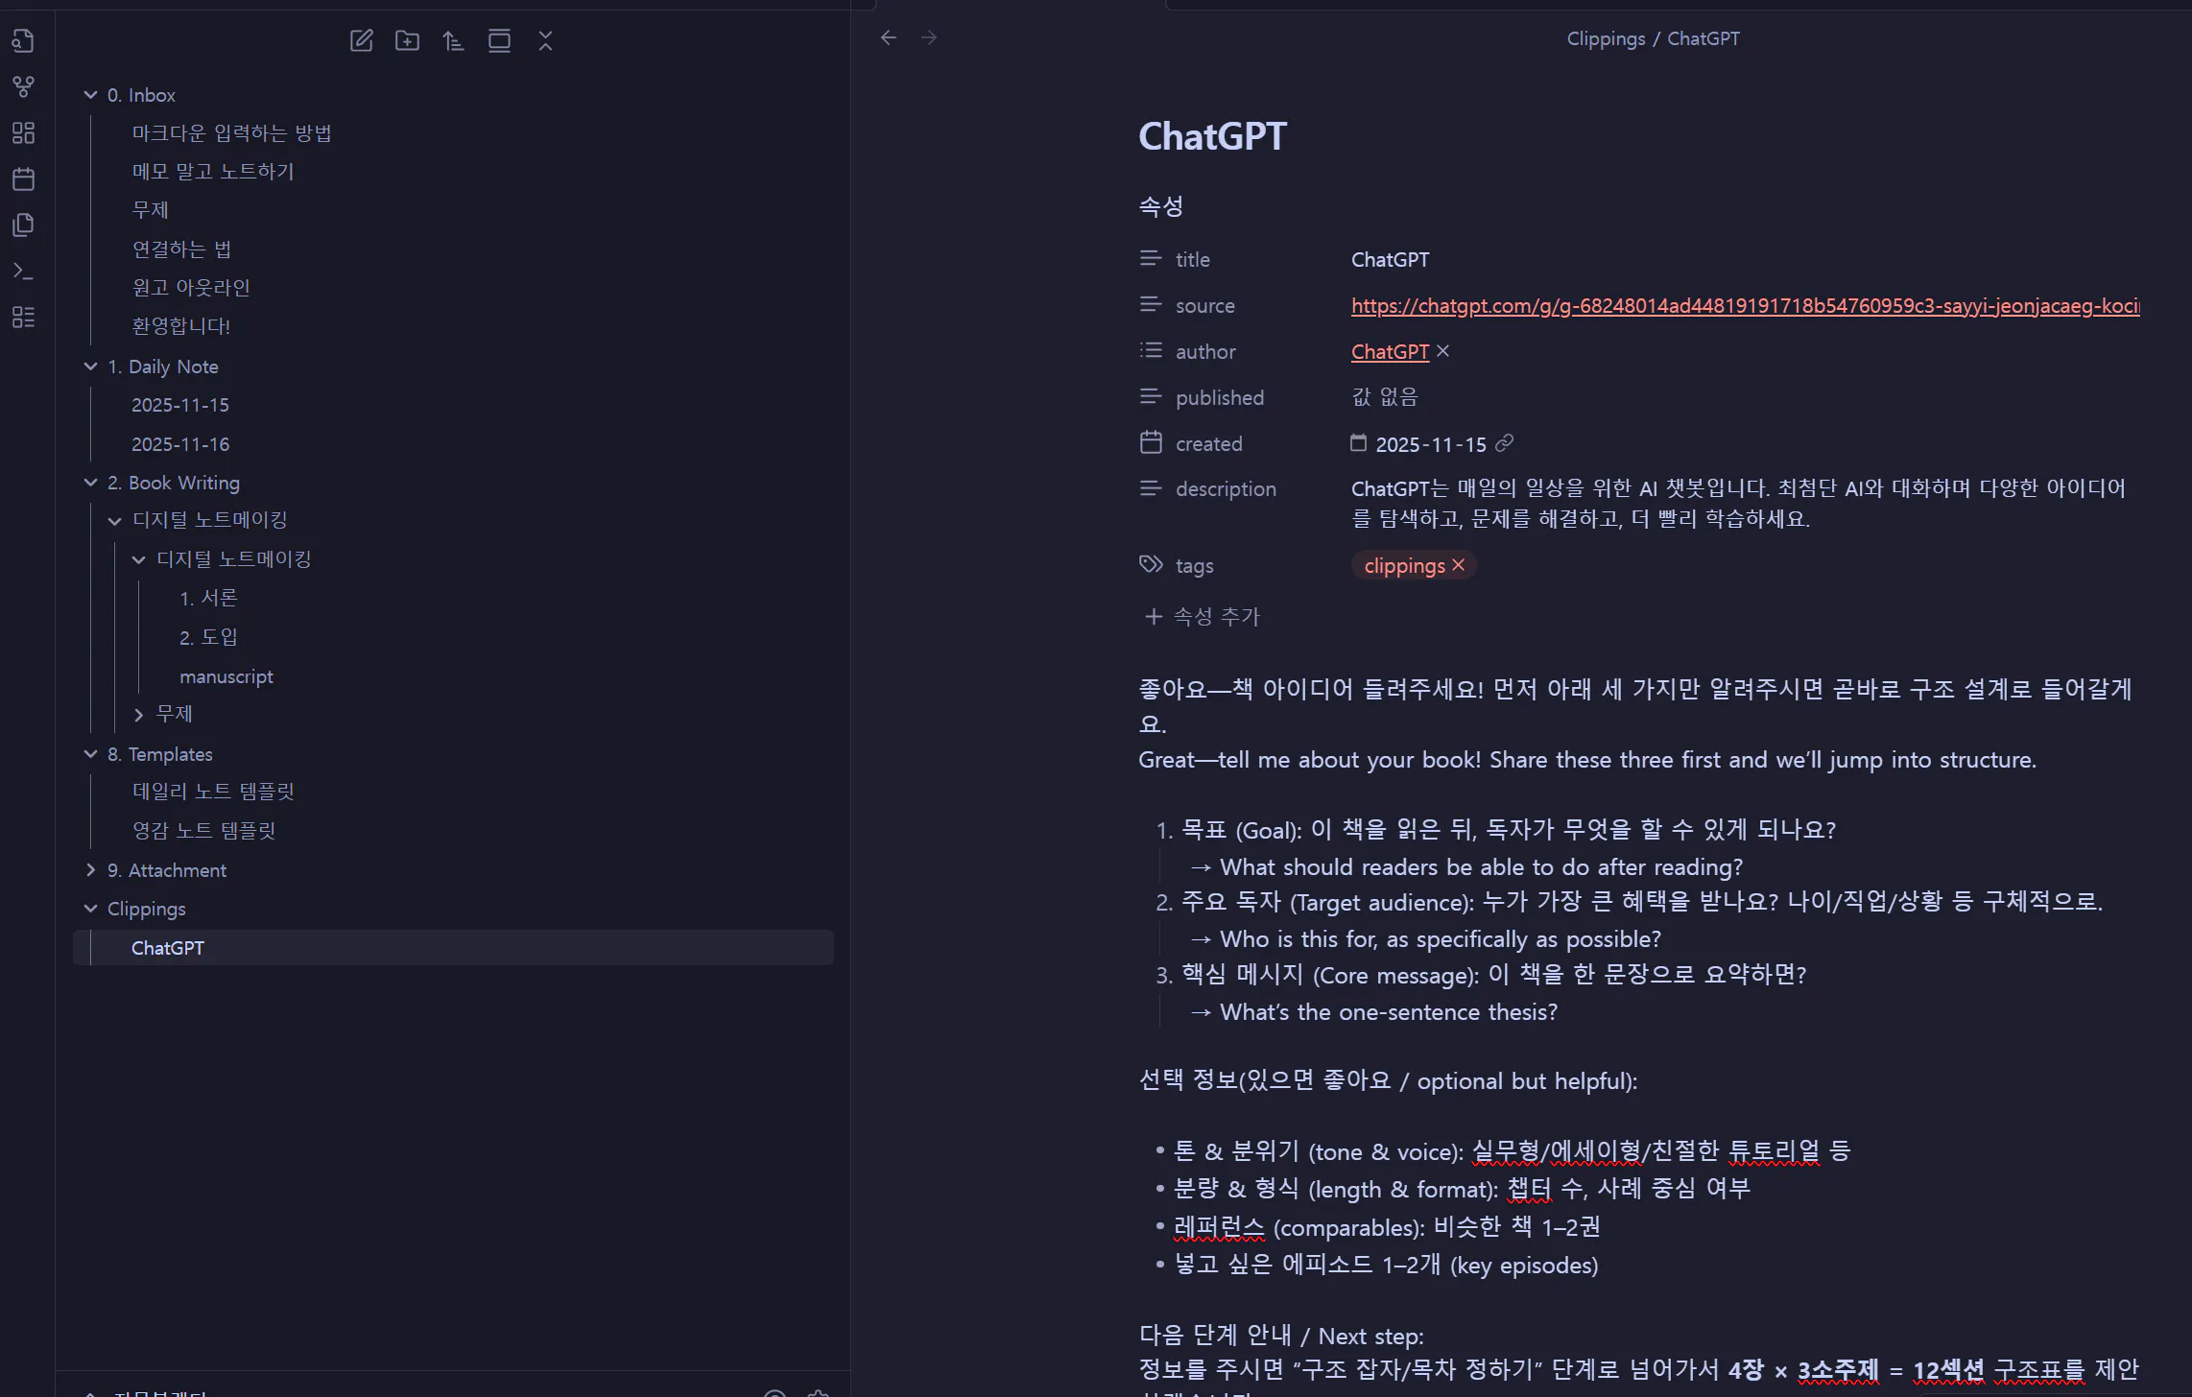Click the author property list icon
This screenshot has width=2192, height=1397.
click(x=1150, y=350)
